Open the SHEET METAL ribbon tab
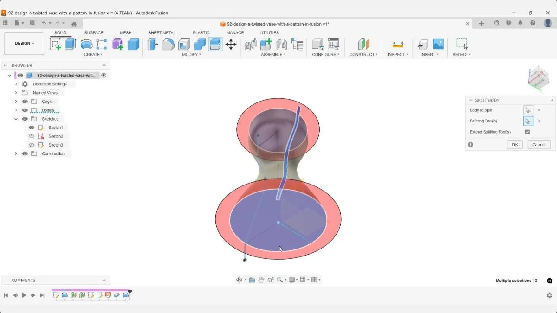 pyautogui.click(x=162, y=32)
